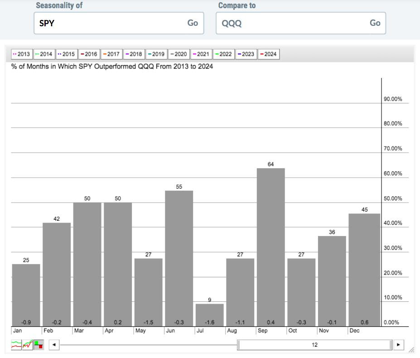Click the left arrow of year slider
This screenshot has height=358, width=420.
(x=54, y=344)
